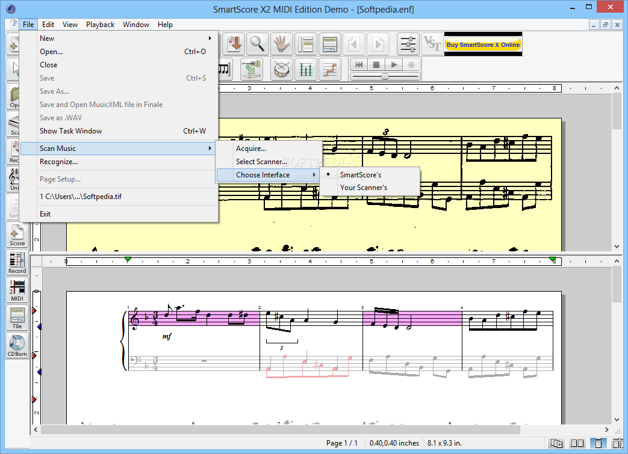
Task: Click the status bar overlapping windows icon
Action: 557,443
